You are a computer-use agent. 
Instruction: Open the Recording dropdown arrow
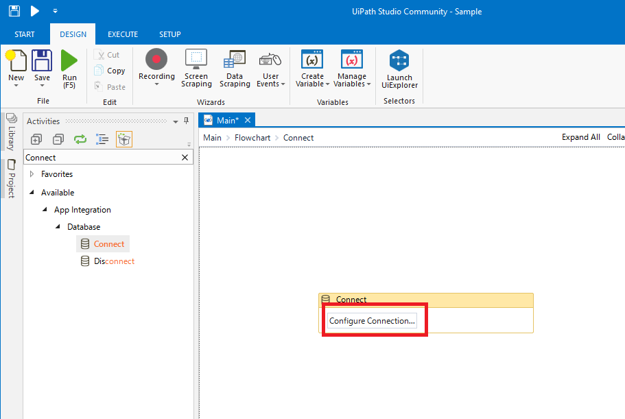pyautogui.click(x=156, y=85)
